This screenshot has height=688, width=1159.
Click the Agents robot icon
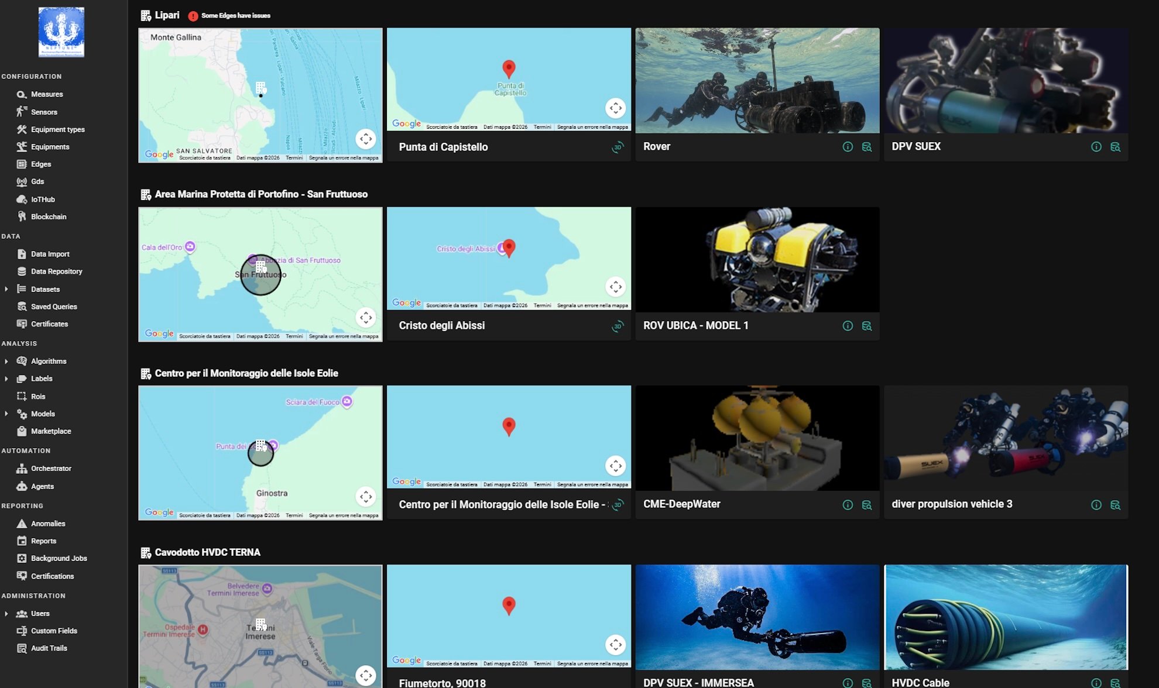(22, 486)
